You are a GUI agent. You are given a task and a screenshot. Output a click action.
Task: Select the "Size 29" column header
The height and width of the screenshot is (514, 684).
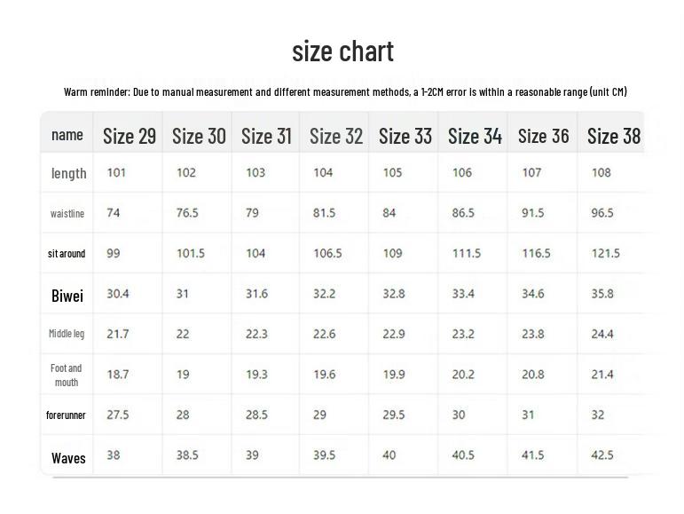[x=130, y=136]
